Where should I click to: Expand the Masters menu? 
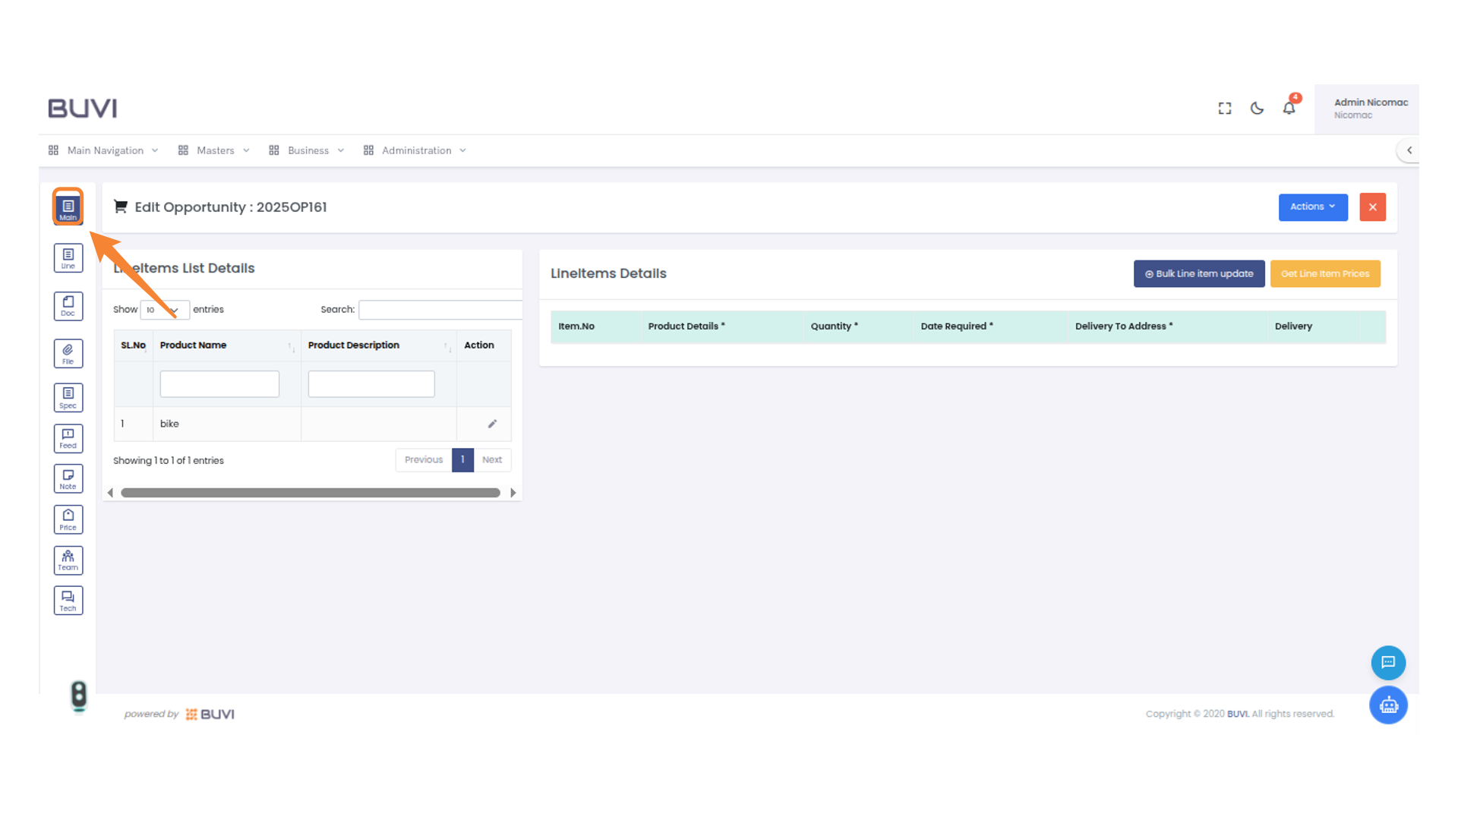pyautogui.click(x=214, y=150)
